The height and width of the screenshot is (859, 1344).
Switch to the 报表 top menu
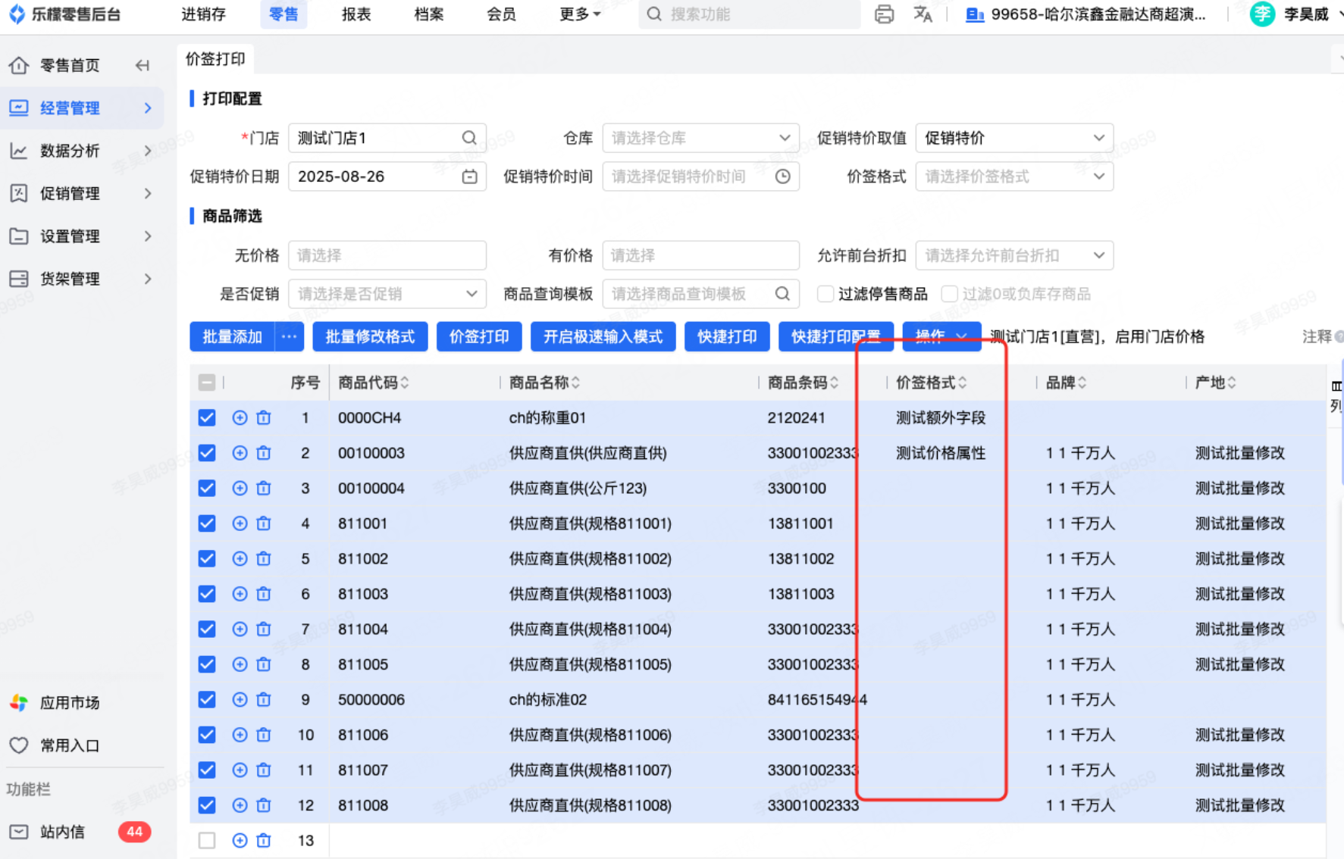click(x=356, y=14)
